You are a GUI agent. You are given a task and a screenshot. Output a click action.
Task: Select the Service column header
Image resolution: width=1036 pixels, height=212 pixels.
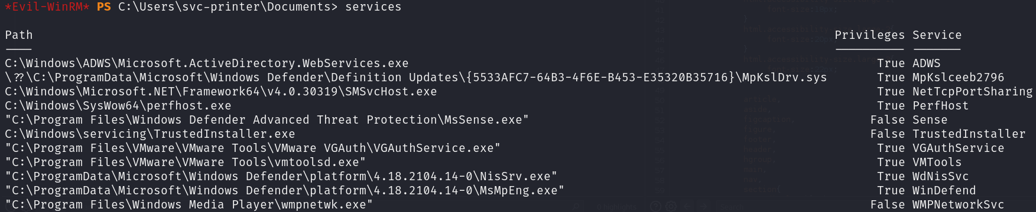pyautogui.click(x=937, y=35)
